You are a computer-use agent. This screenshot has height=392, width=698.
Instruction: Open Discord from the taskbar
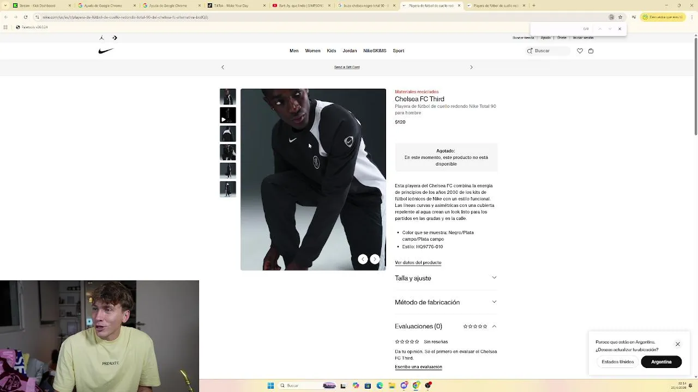(404, 385)
